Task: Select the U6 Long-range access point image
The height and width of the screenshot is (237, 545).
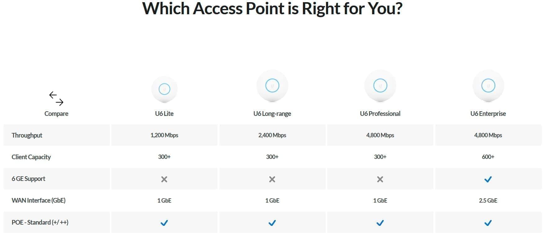Action: pyautogui.click(x=272, y=86)
